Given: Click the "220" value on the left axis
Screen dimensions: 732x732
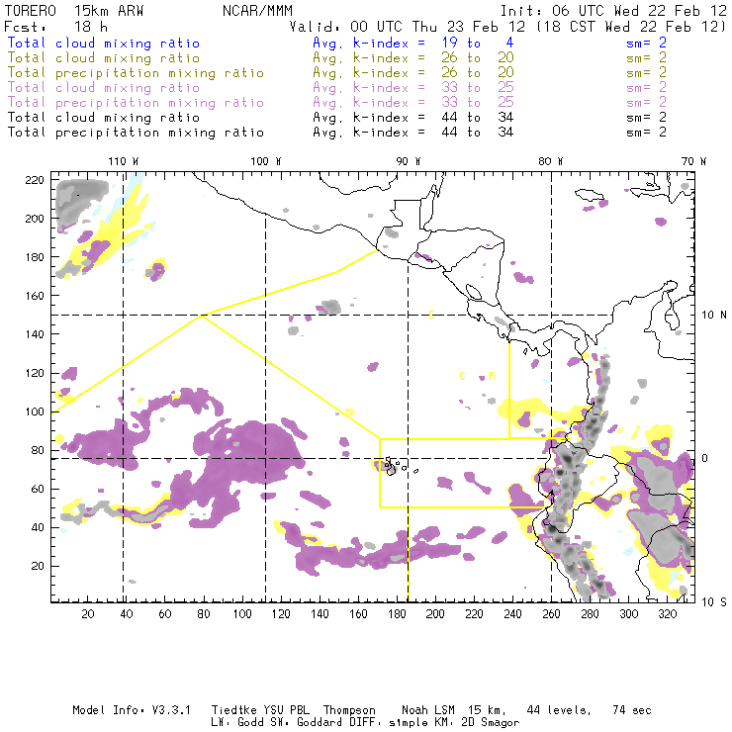Looking at the screenshot, I should [x=35, y=180].
